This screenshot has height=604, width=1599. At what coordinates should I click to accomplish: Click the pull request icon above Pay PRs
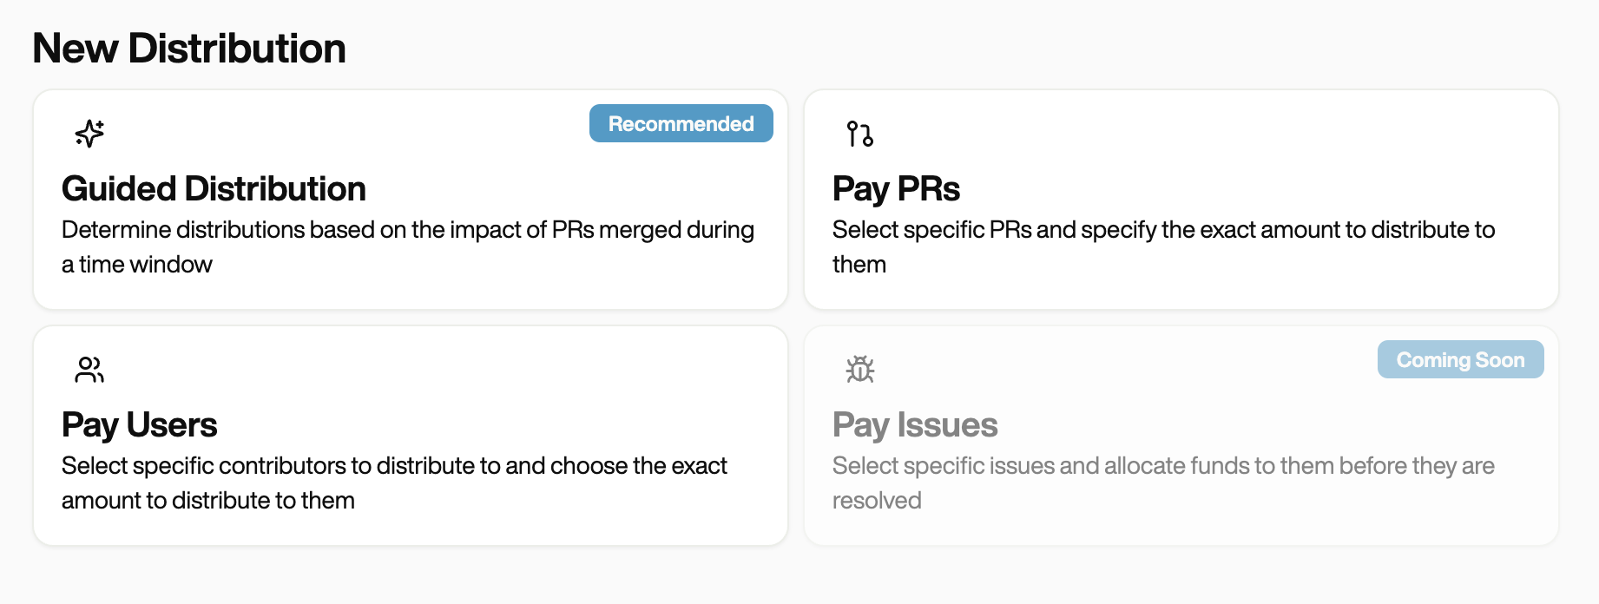(859, 134)
